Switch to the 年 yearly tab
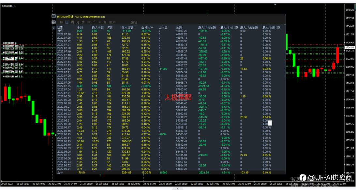This screenshot has width=356, height=190. point(89,22)
